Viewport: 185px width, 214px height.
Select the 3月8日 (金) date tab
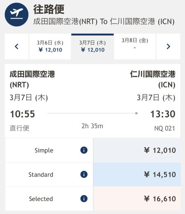[135, 47]
